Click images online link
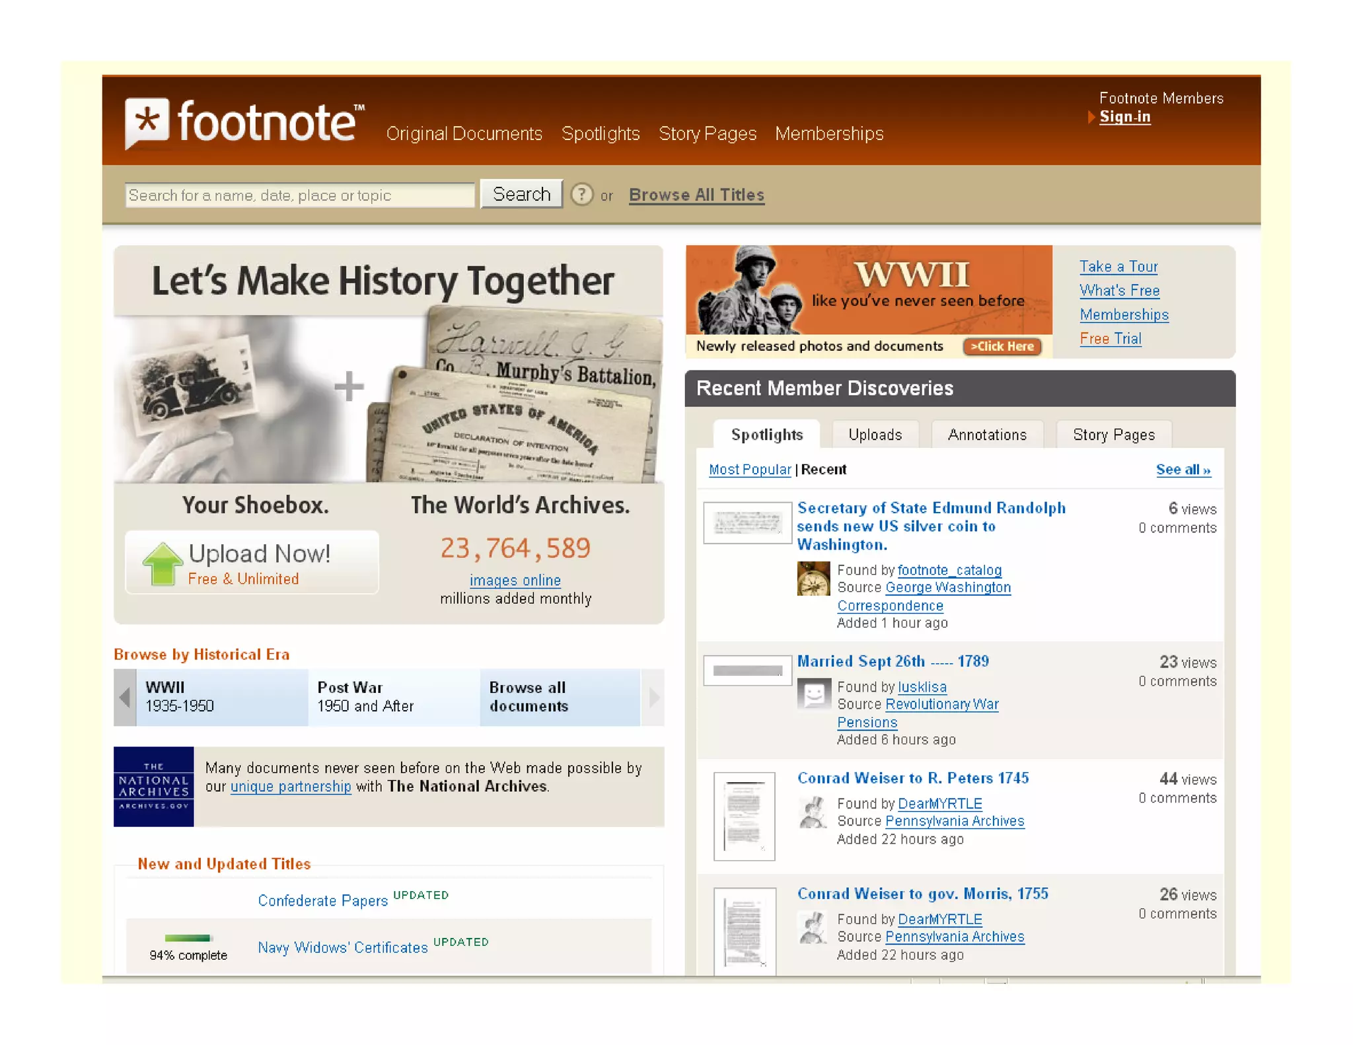The width and height of the screenshot is (1353, 1045). 515,580
